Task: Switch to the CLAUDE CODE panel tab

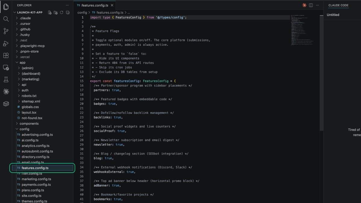Action: [338, 5]
